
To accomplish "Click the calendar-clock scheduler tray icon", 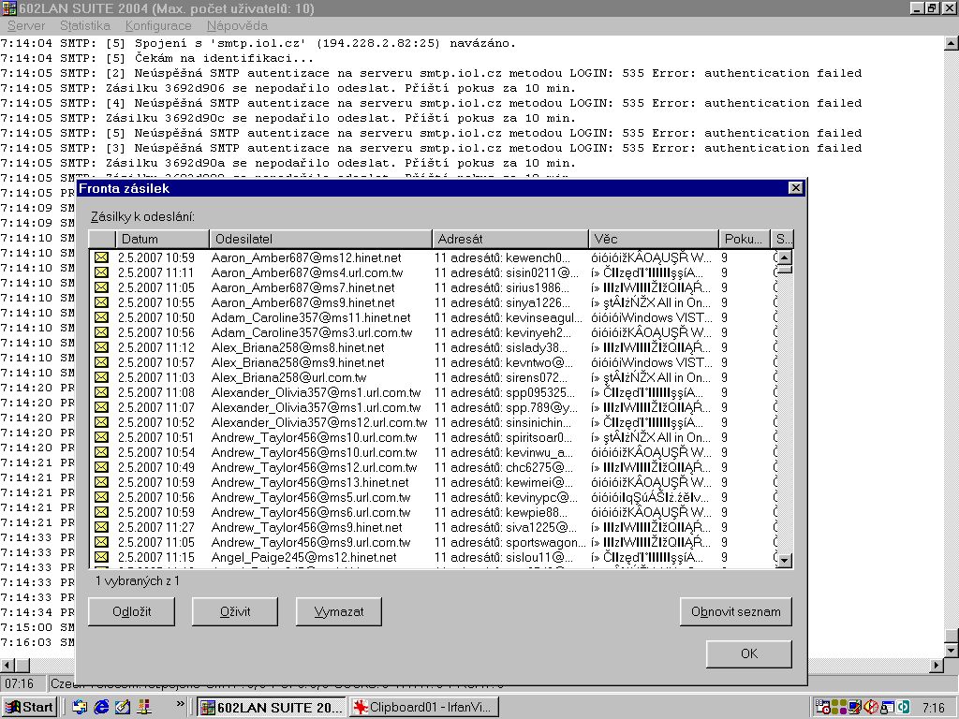I will (x=823, y=708).
